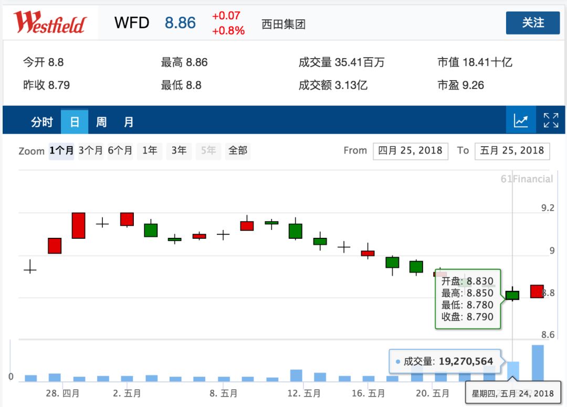
Task: Set zoom range to 全部
Action: coord(238,150)
